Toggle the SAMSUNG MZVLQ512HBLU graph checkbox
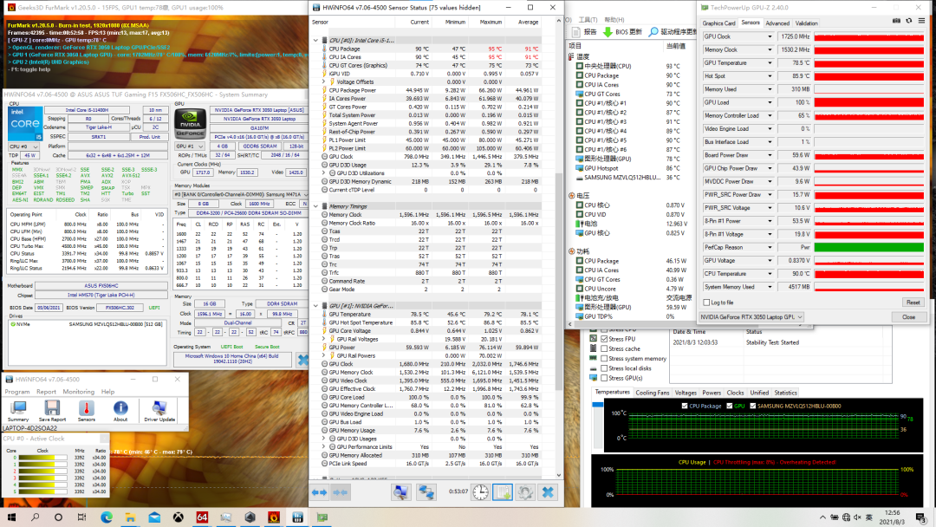936x527 pixels. click(x=753, y=406)
